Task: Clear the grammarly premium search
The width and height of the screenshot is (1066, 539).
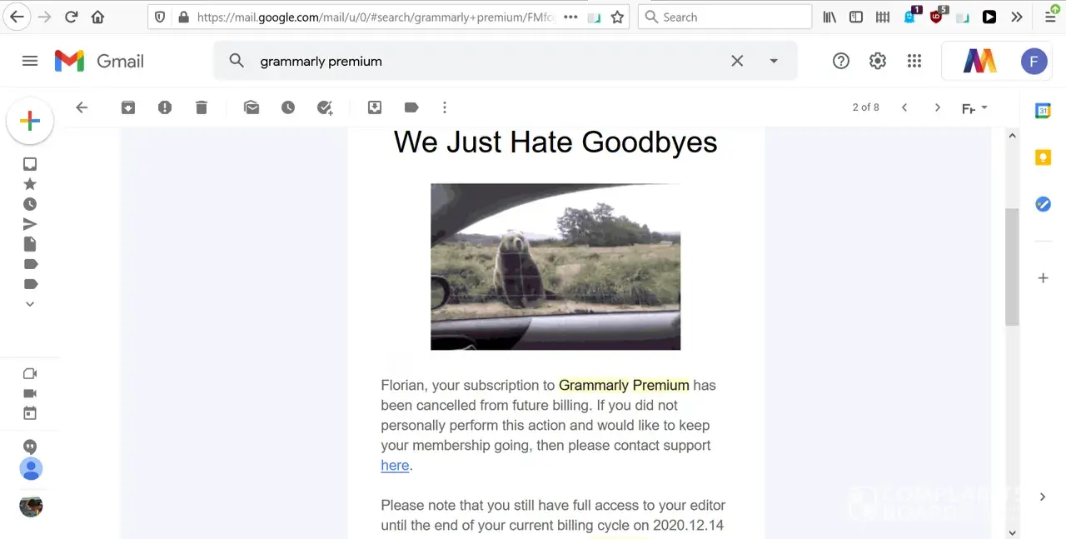Action: [737, 61]
